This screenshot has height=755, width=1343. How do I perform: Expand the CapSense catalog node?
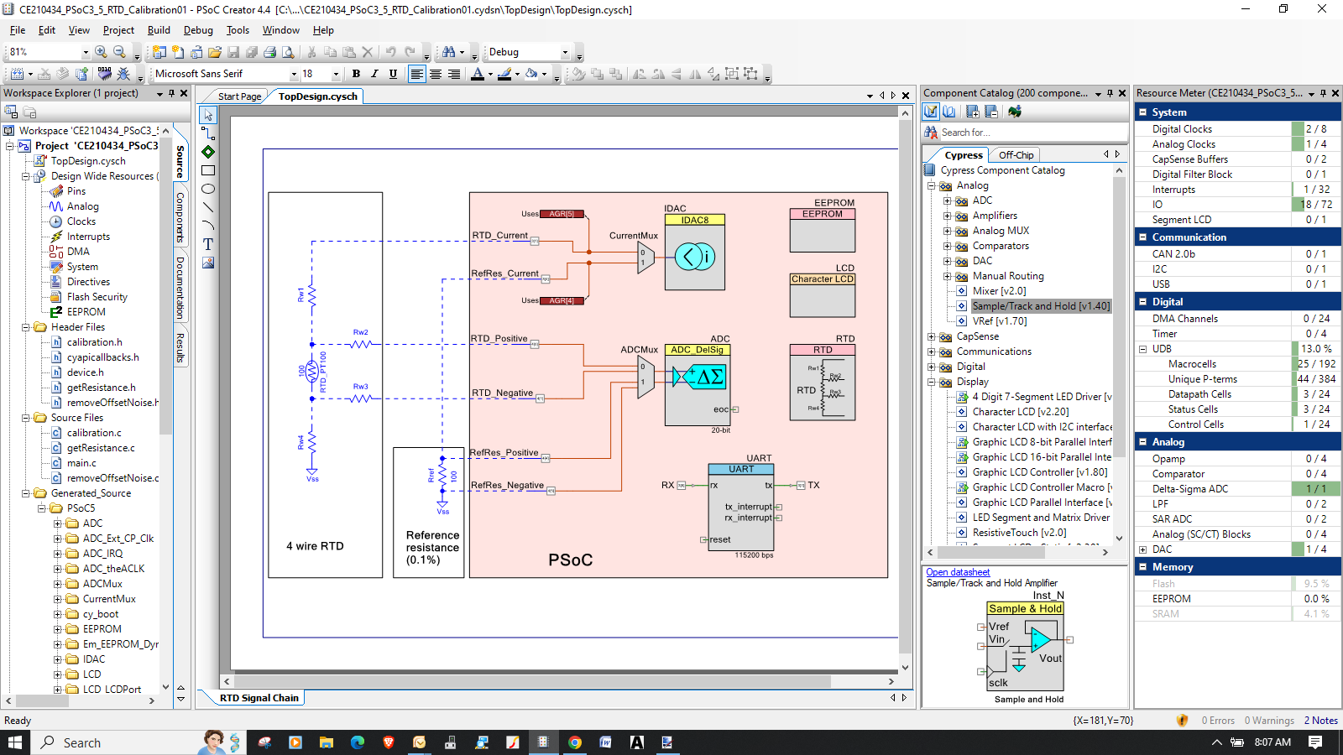(x=931, y=336)
